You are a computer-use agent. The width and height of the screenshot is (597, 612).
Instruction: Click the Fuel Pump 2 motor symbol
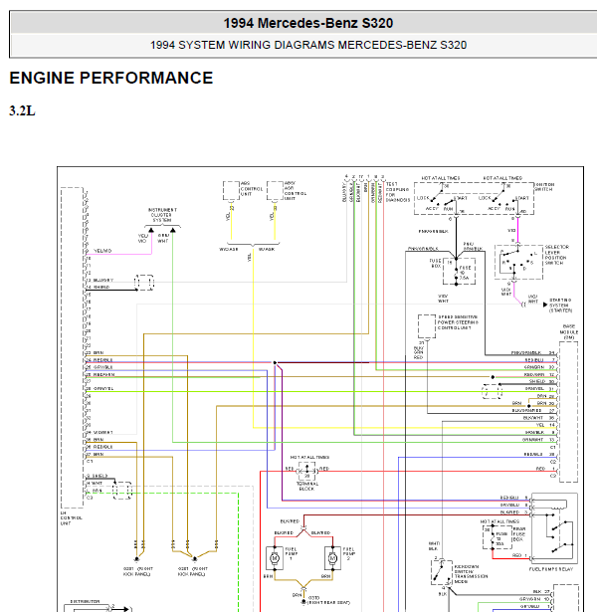(x=332, y=558)
